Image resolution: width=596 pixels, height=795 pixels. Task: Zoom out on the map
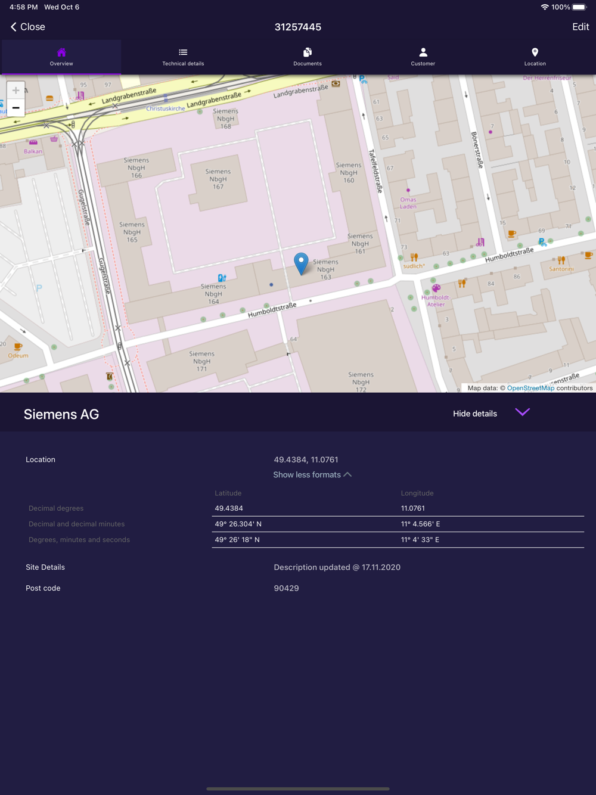16,108
